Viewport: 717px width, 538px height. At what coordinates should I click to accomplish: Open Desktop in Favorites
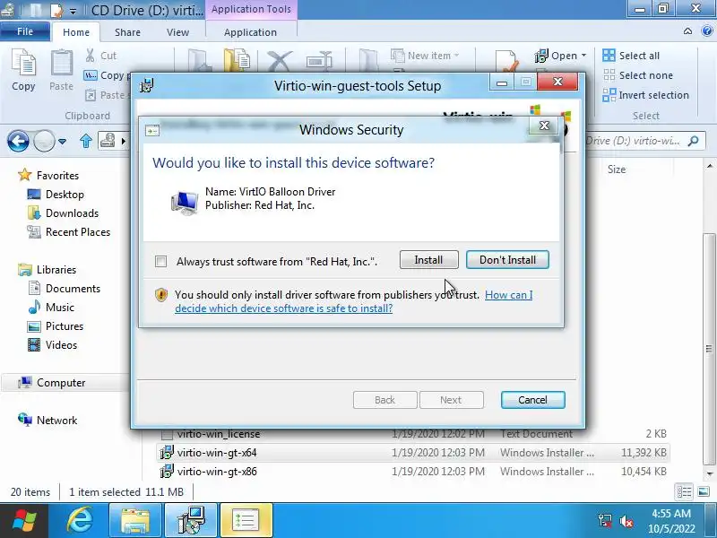point(56,195)
